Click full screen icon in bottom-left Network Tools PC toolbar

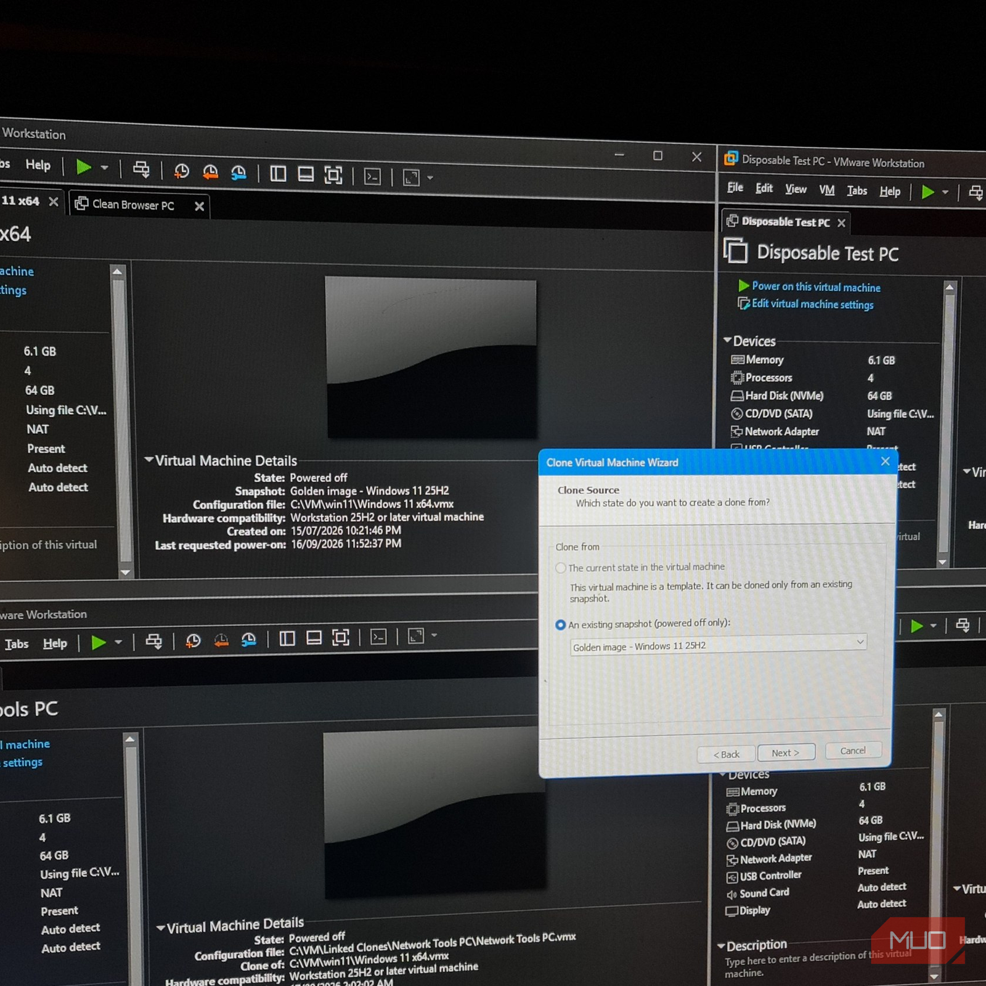click(341, 637)
